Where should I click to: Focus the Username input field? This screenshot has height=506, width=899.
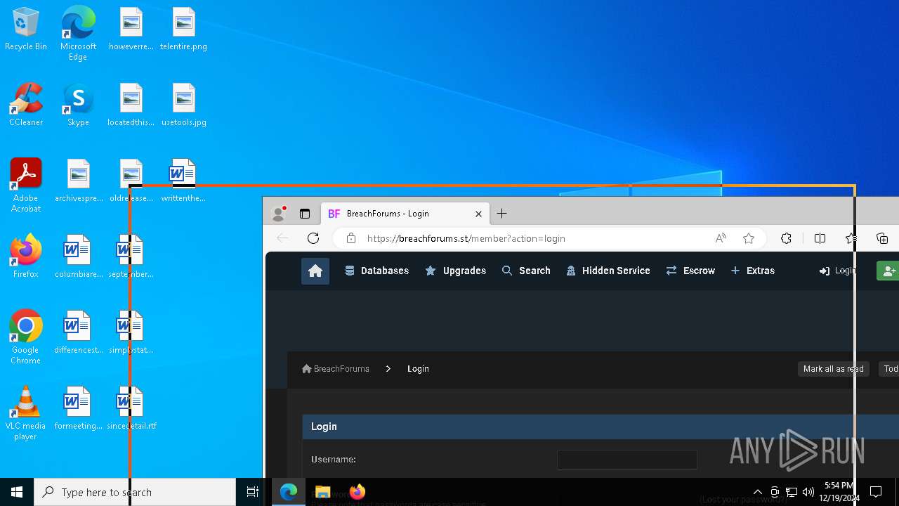tap(627, 460)
